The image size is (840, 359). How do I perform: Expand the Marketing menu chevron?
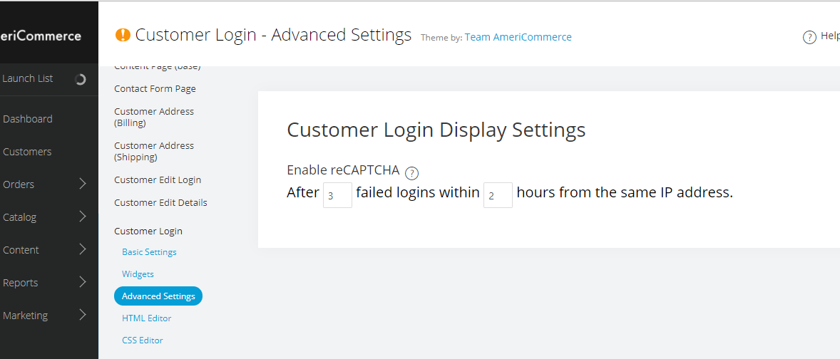pyautogui.click(x=83, y=315)
